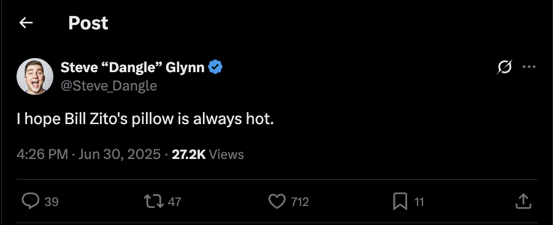Like the post with heart icon
This screenshot has width=553, height=225.
click(277, 201)
